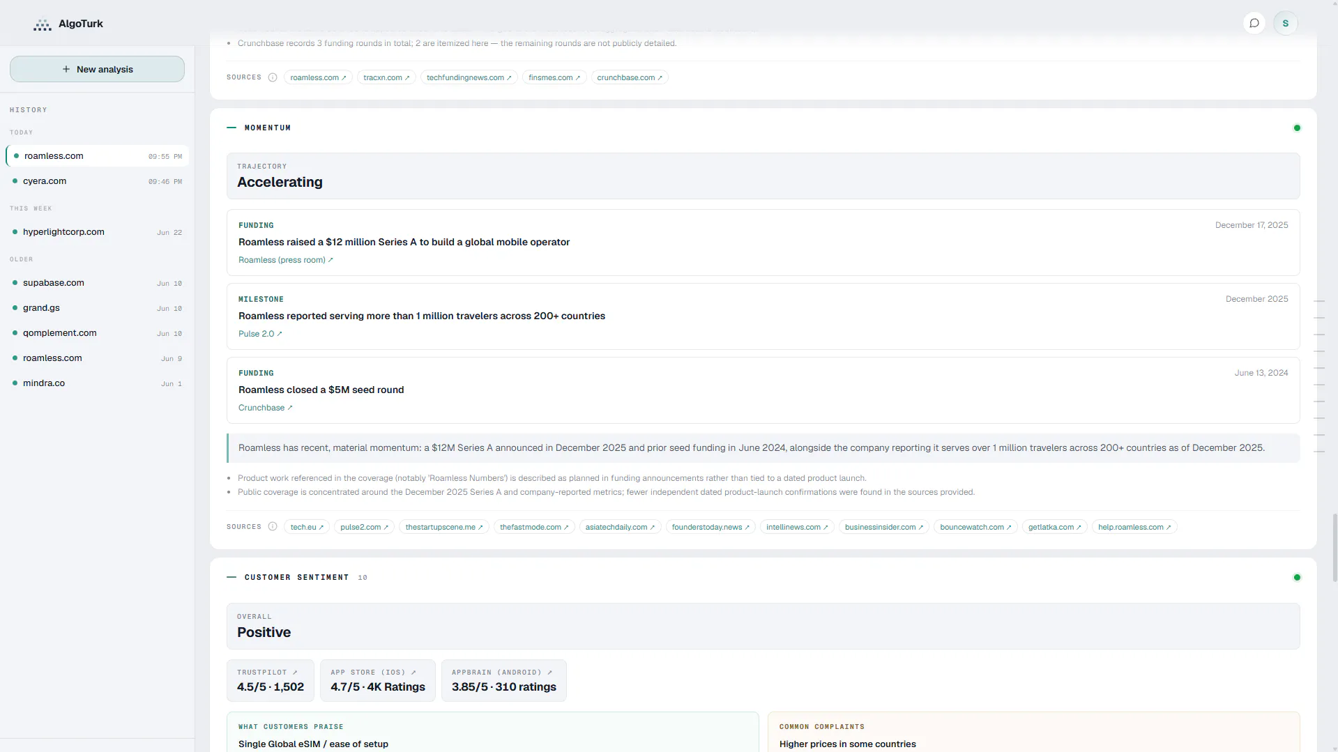
Task: Open the user avatar S menu
Action: point(1285,23)
